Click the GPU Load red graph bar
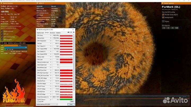Image resolution: width=191 pixels, height=107 pixels. pyautogui.click(x=66, y=59)
